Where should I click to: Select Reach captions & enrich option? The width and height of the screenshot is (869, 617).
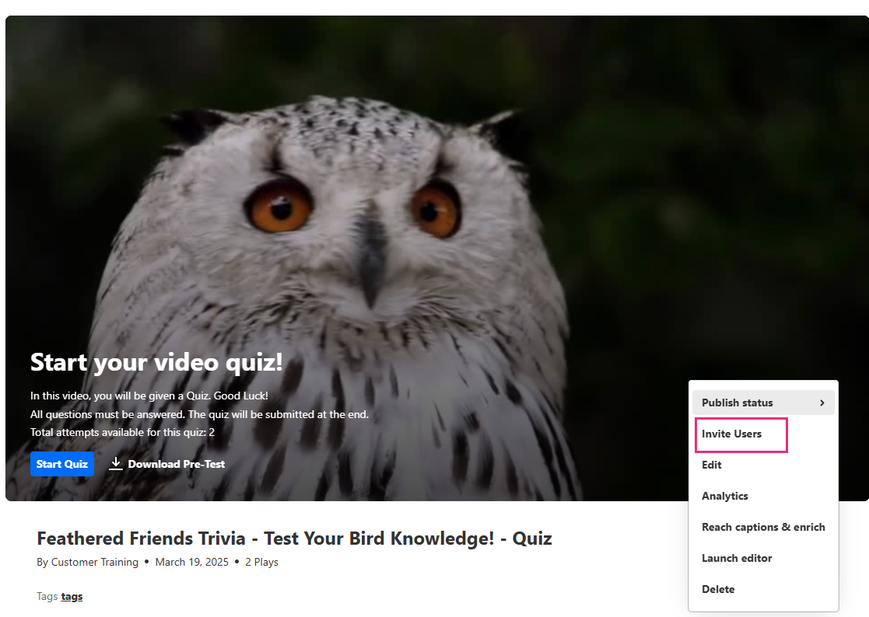[763, 527]
